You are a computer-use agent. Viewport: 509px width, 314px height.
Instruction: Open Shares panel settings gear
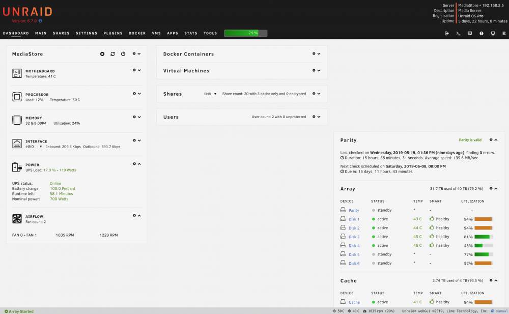314,94
